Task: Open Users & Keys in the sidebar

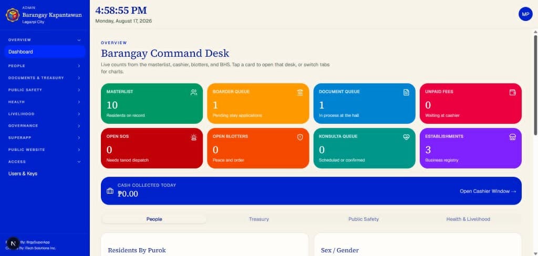Action: [x=45, y=174]
